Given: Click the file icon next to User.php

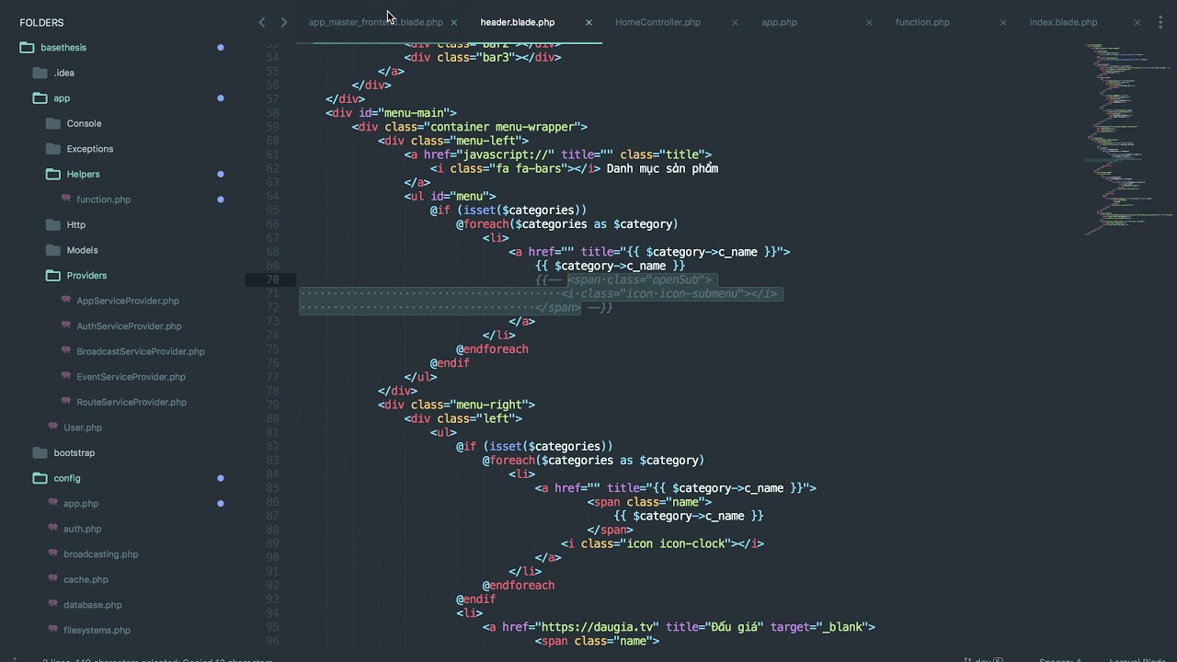Looking at the screenshot, I should point(53,427).
